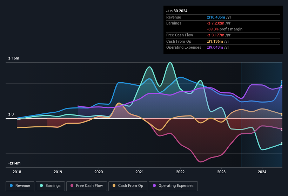Click the 2020 x-axis label

[99, 172]
